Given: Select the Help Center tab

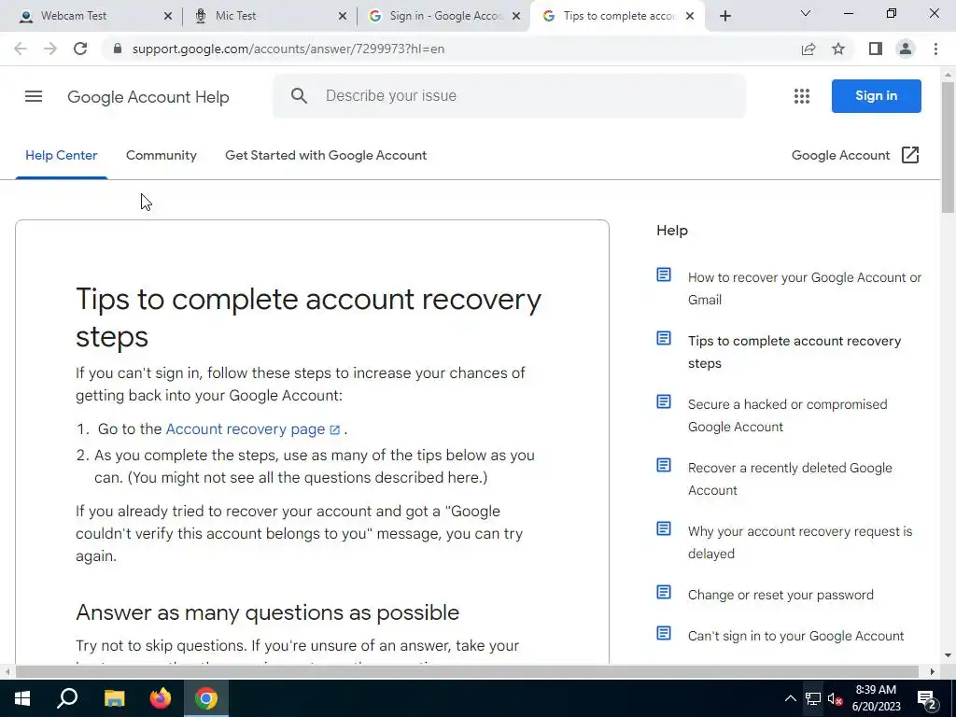Looking at the screenshot, I should 61,156.
